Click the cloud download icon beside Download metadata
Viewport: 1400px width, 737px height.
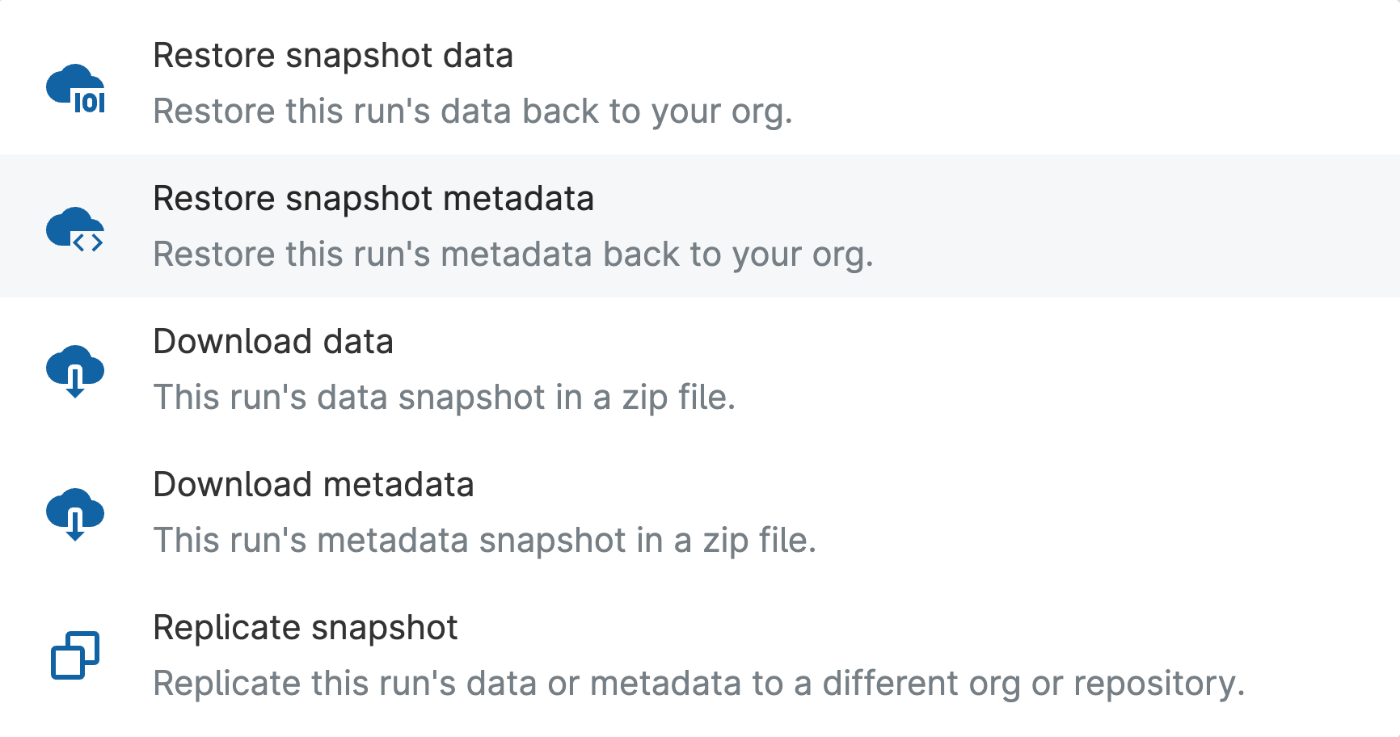pyautogui.click(x=75, y=514)
